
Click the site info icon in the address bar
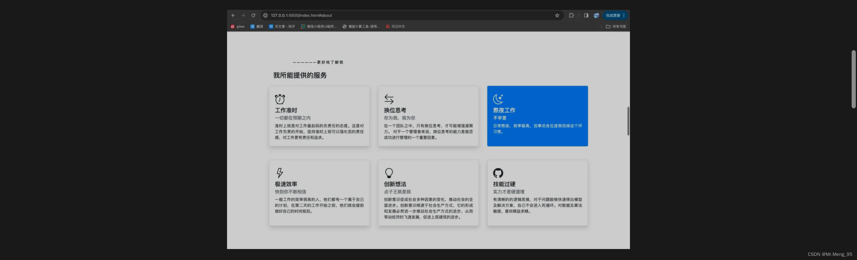tap(265, 16)
